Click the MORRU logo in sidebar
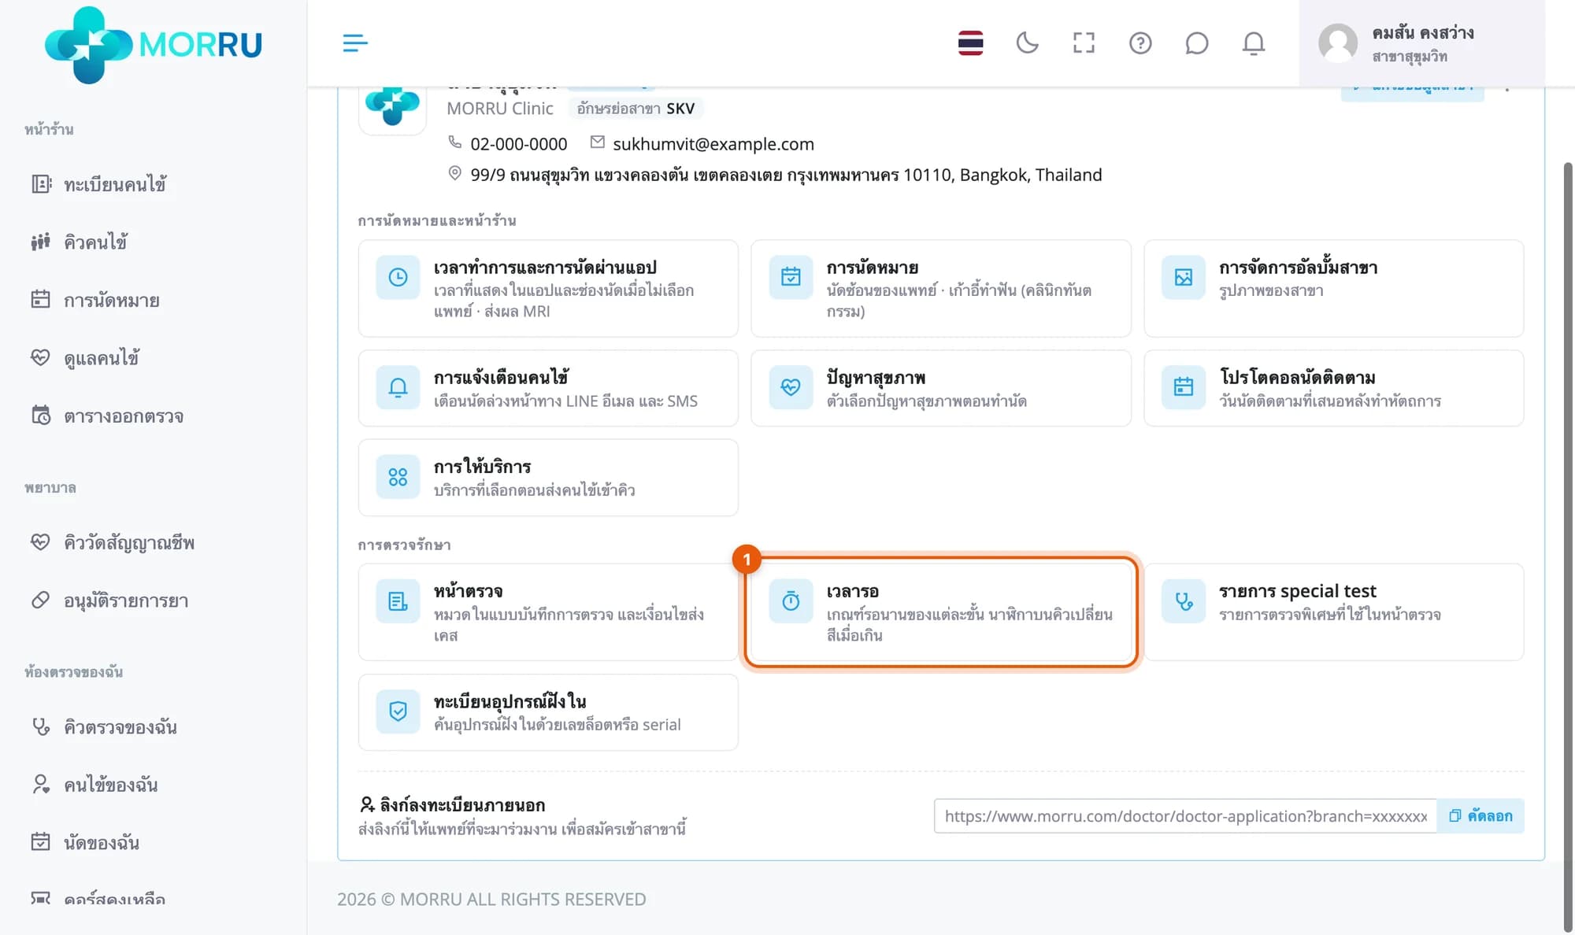This screenshot has height=935, width=1575. [154, 45]
